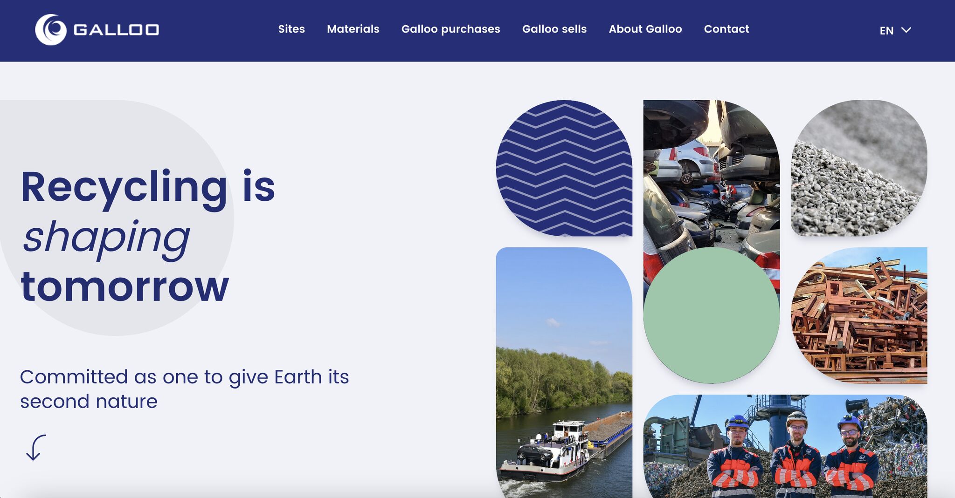Open the Galloo sells section
This screenshot has width=955, height=498.
click(x=554, y=29)
